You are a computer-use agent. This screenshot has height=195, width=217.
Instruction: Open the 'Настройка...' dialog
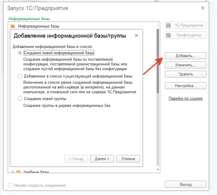[186, 86]
